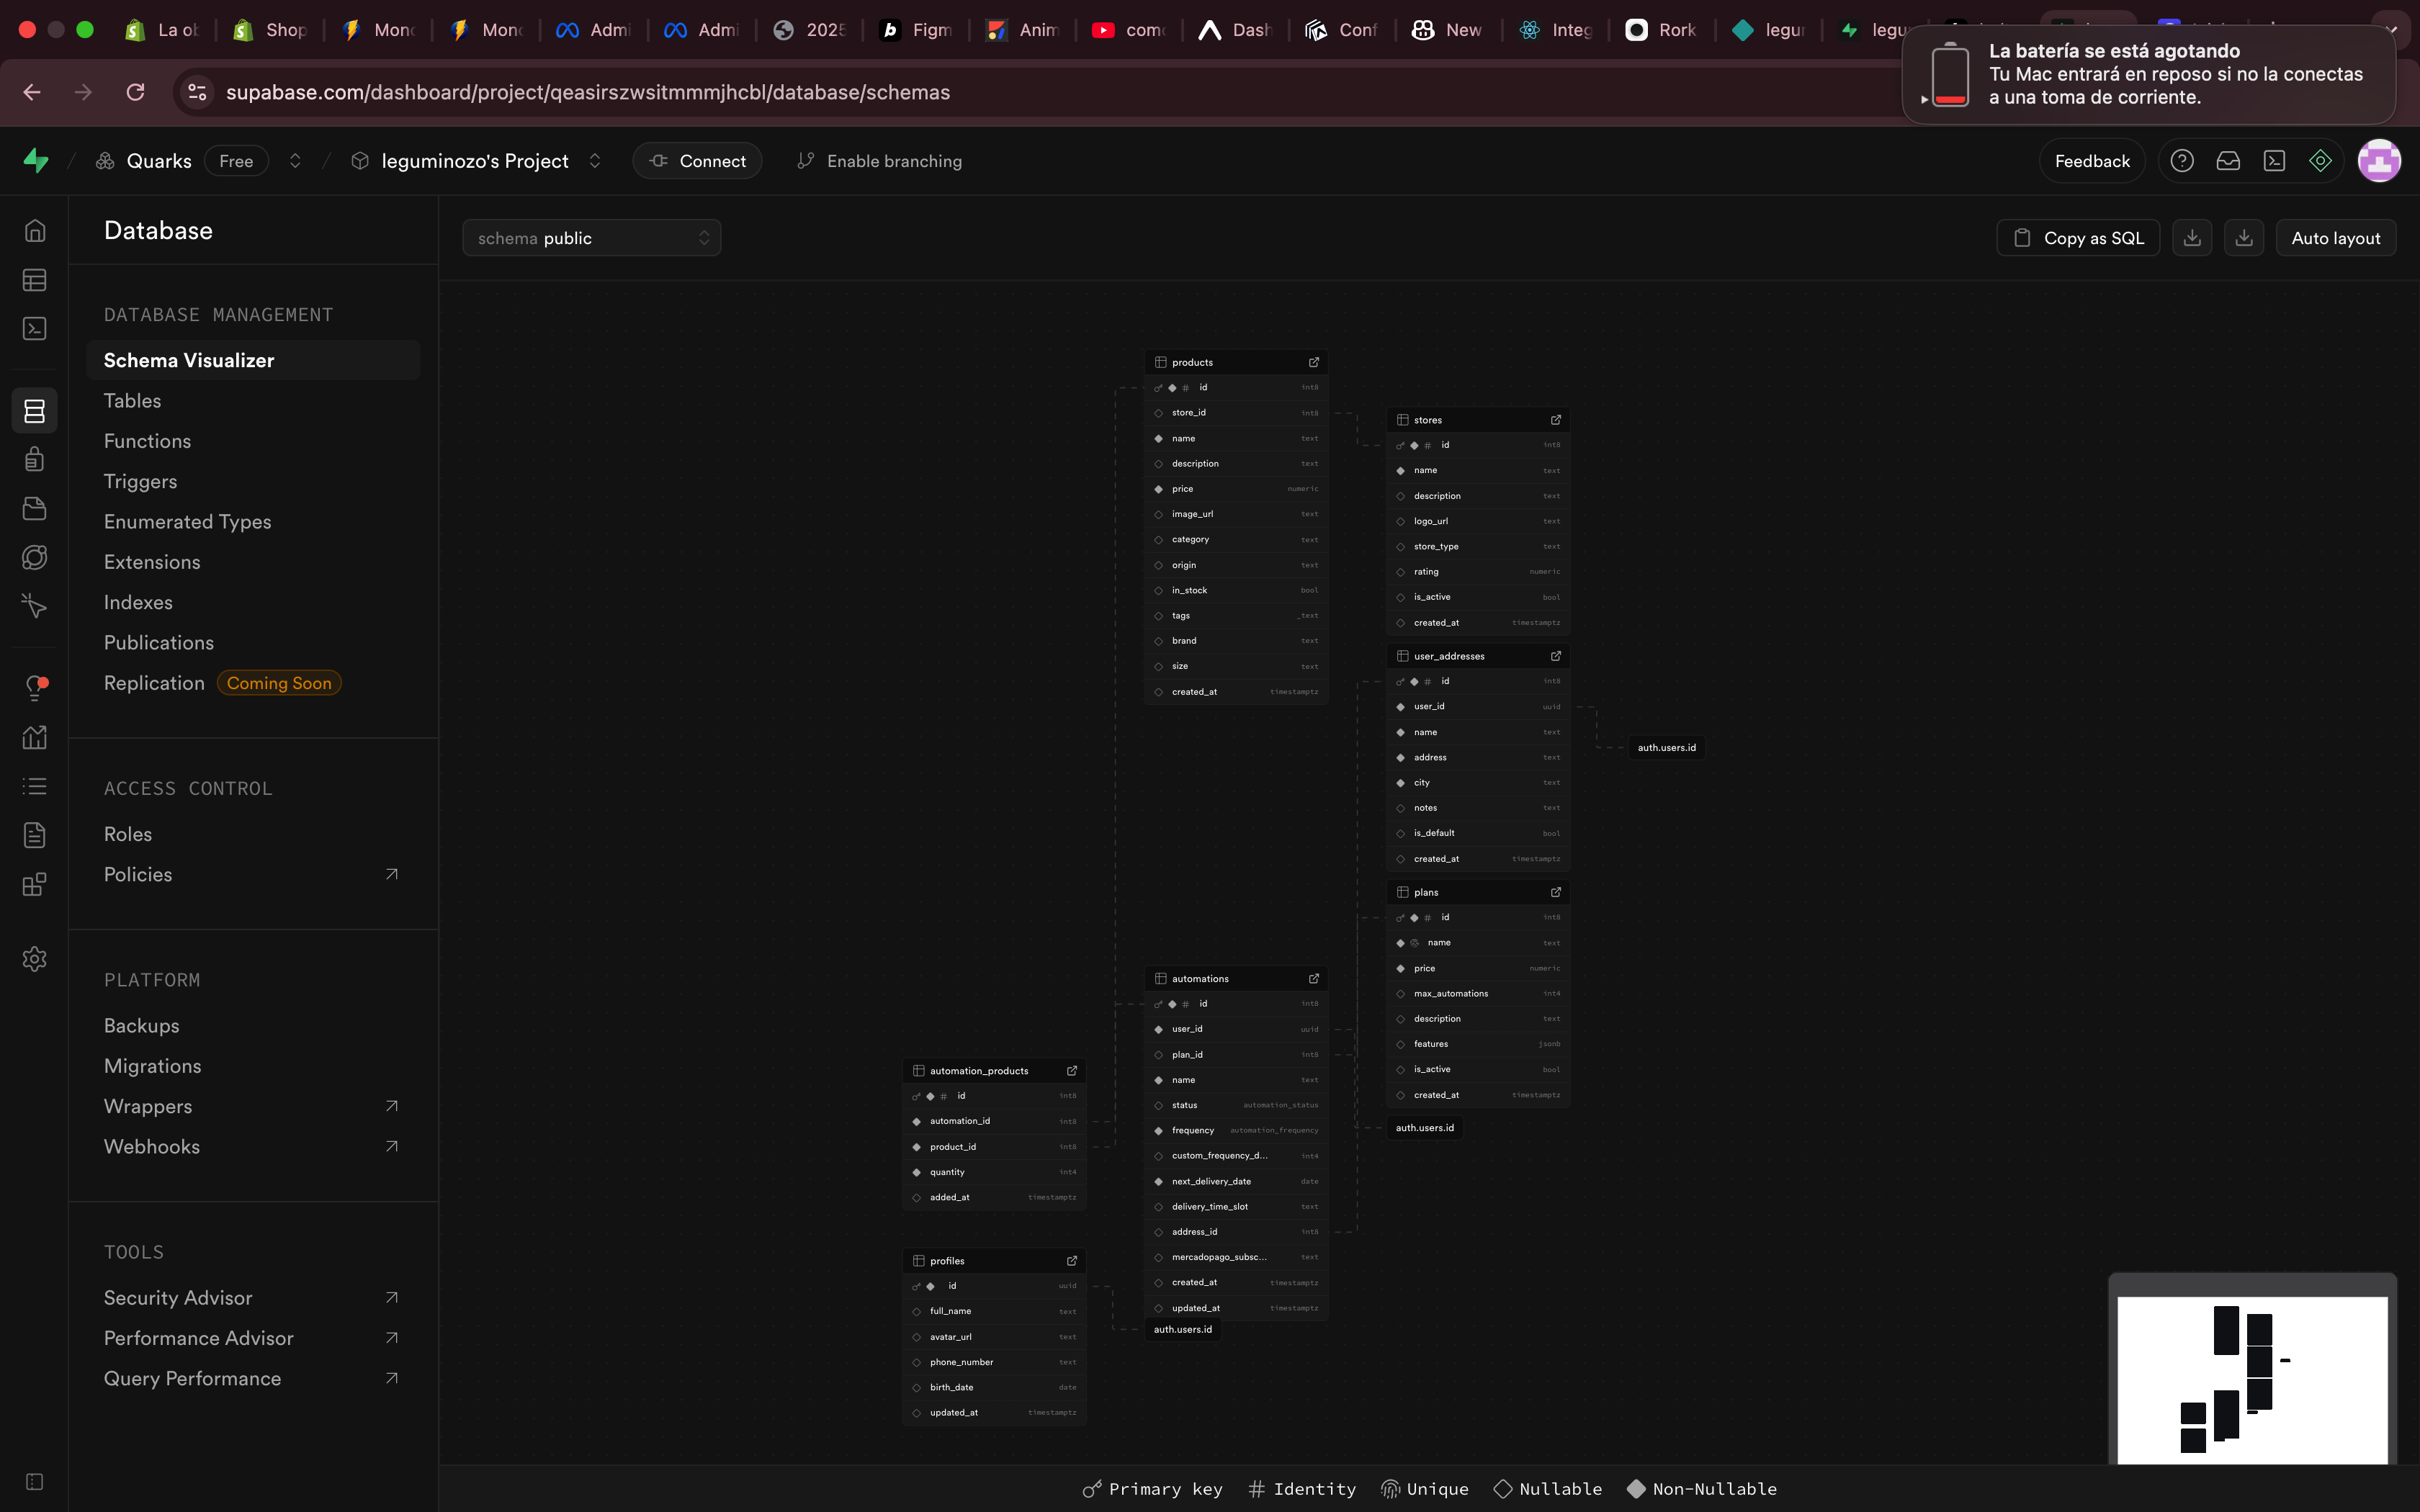Click the Authentication lock icon in sidebar
The width and height of the screenshot is (2420, 1512).
click(35, 459)
